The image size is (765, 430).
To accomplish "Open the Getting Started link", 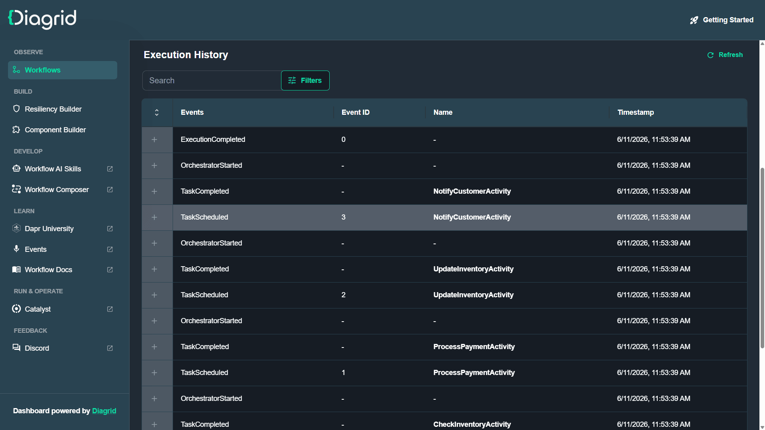I will tap(722, 20).
